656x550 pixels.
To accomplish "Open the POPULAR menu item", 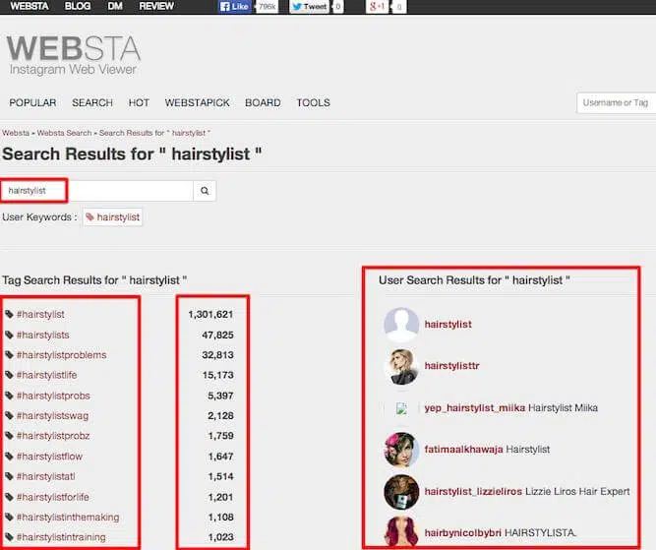I will (x=32, y=102).
